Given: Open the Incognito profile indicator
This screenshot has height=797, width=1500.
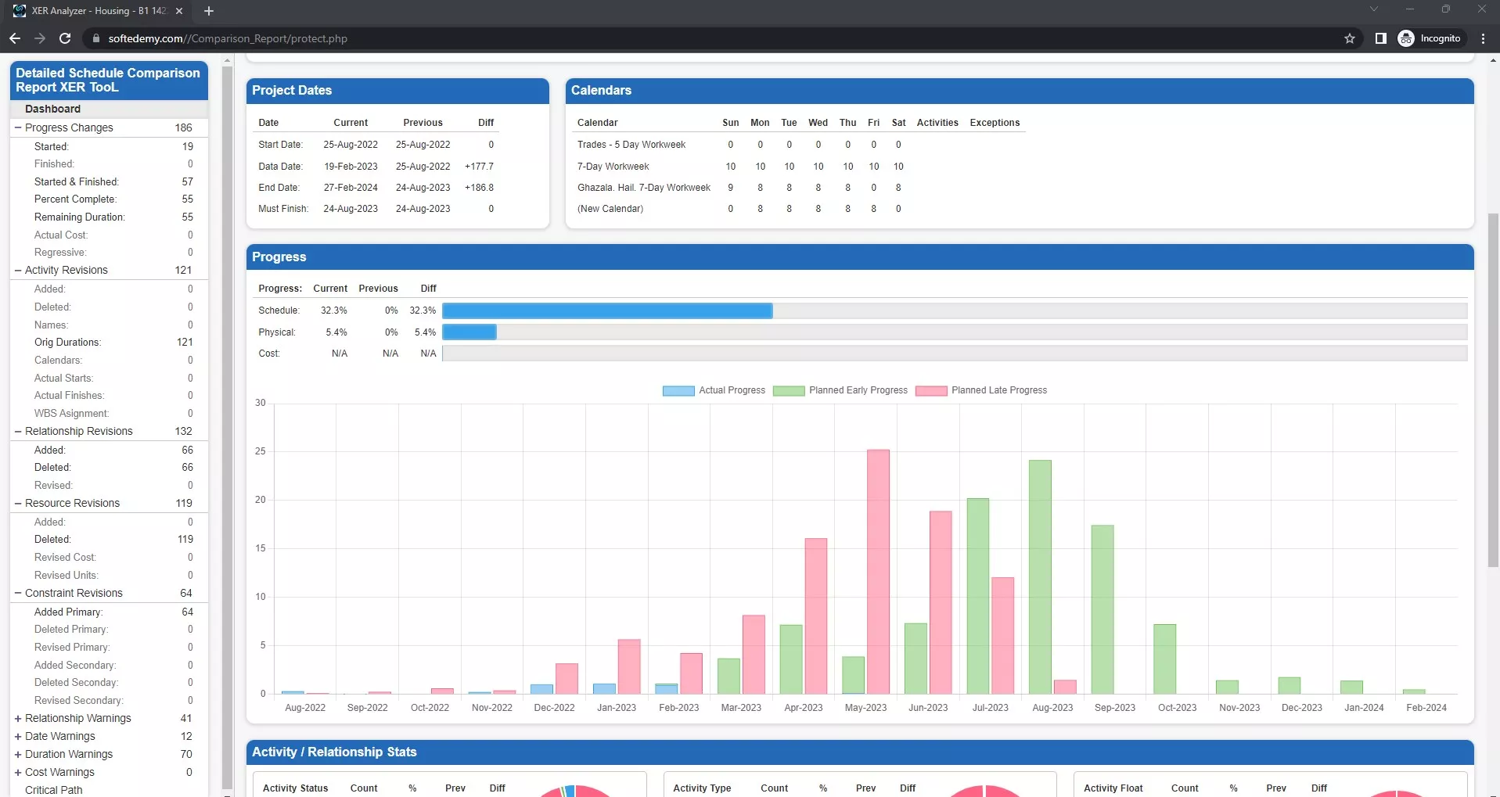Looking at the screenshot, I should coord(1430,38).
